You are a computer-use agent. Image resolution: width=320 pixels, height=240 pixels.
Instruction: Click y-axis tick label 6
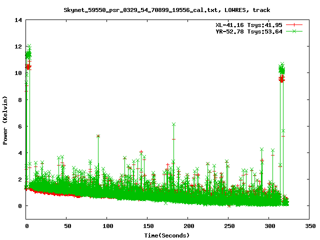20,126
